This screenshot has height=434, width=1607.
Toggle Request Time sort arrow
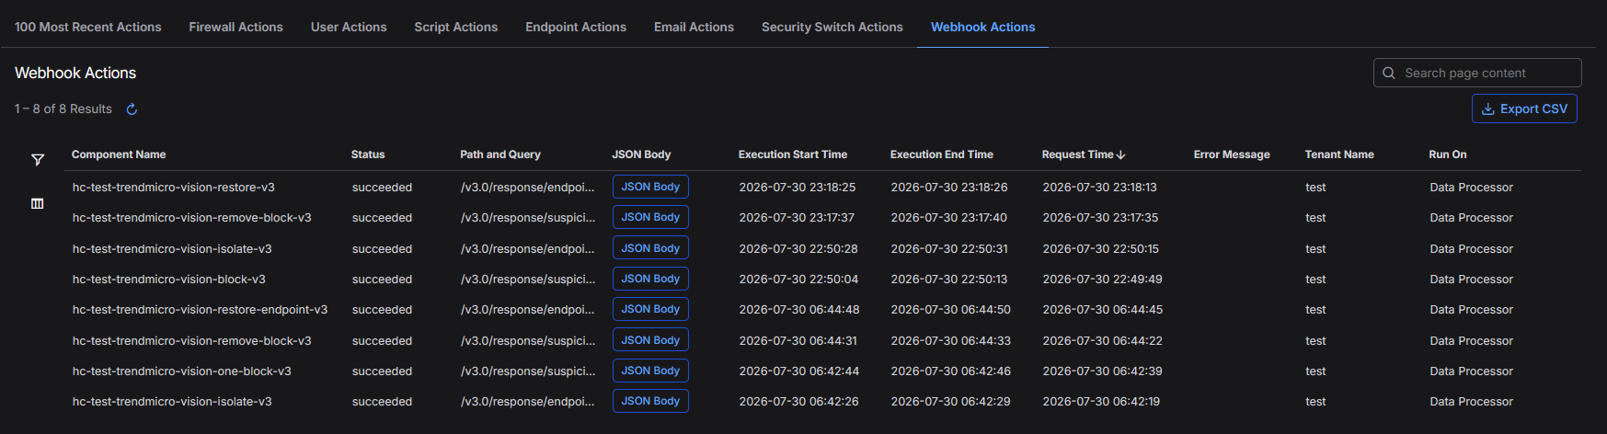point(1120,154)
